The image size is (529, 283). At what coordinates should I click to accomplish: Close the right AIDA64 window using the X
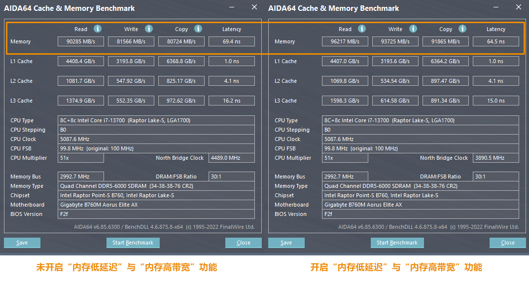click(x=519, y=7)
